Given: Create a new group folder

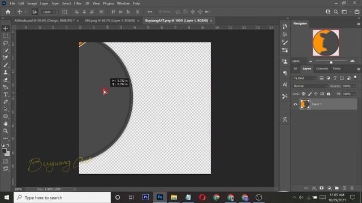Looking at the screenshot, I should click(337, 188).
